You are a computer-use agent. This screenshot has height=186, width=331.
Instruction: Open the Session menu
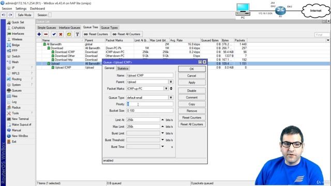click(x=7, y=9)
